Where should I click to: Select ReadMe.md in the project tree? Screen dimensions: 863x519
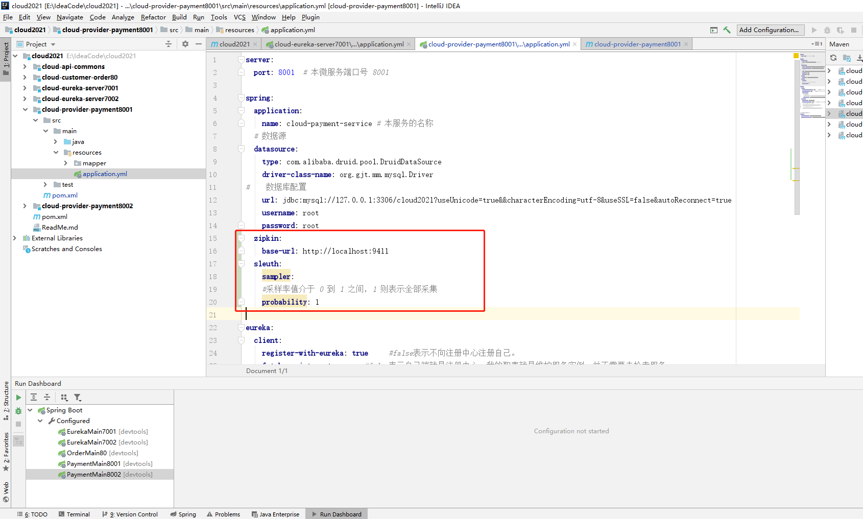click(55, 228)
